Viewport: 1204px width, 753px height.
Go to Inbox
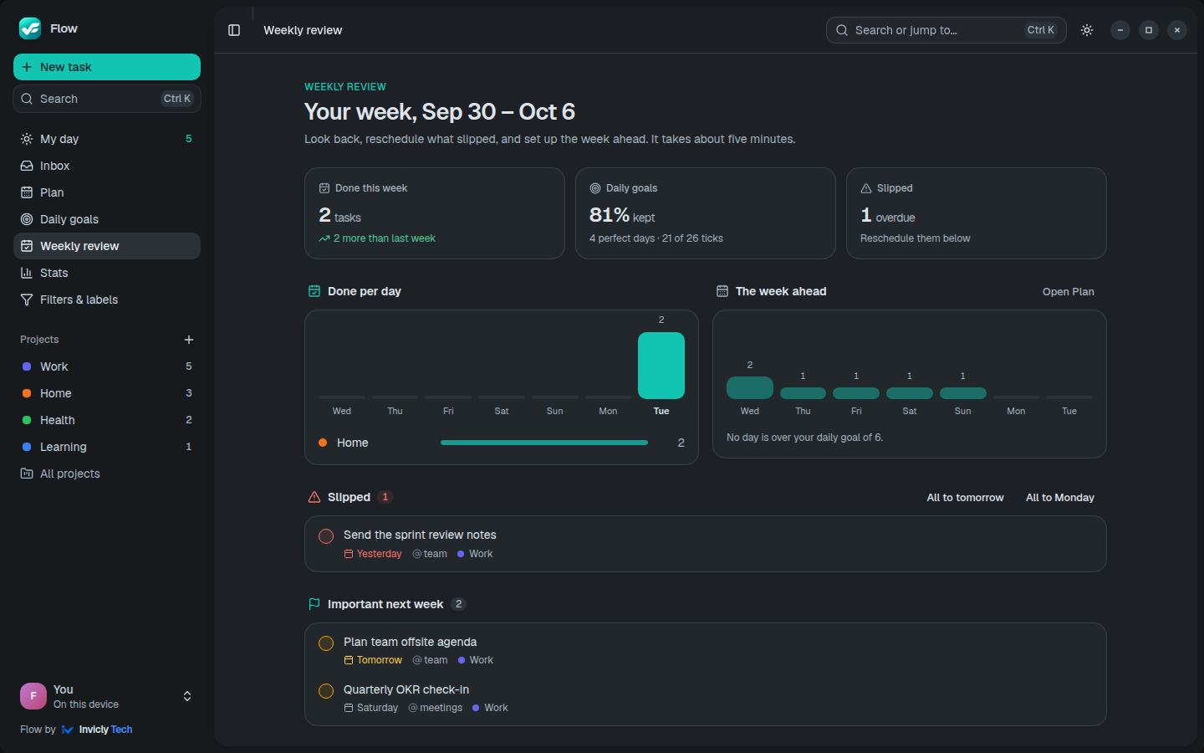click(x=107, y=166)
